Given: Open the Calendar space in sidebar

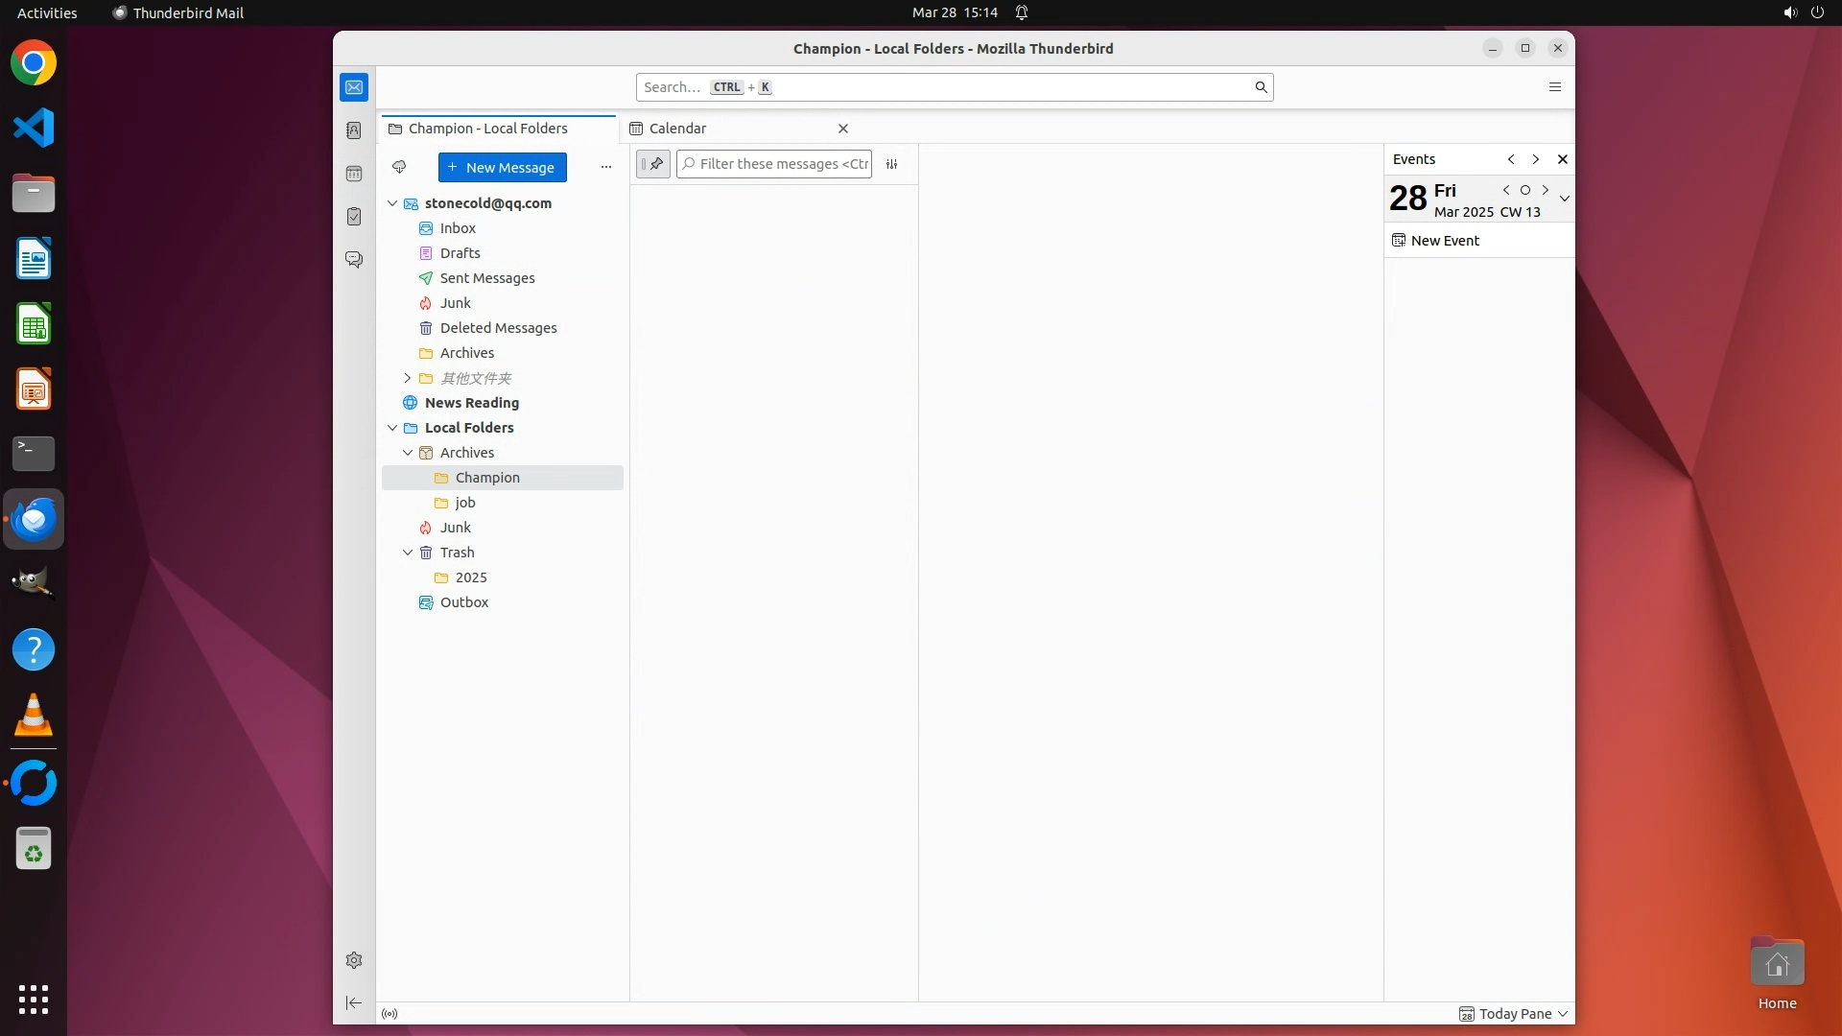Looking at the screenshot, I should click(354, 174).
